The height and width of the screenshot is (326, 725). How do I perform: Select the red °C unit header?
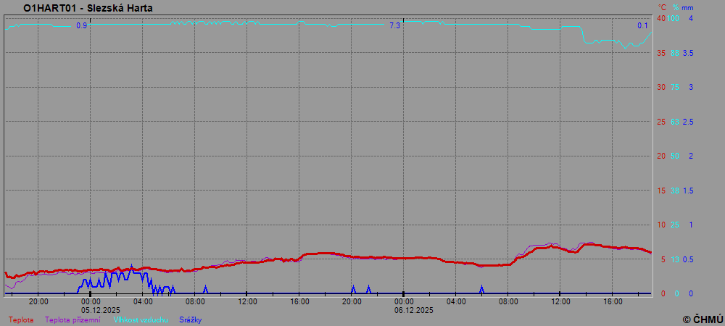pos(660,7)
